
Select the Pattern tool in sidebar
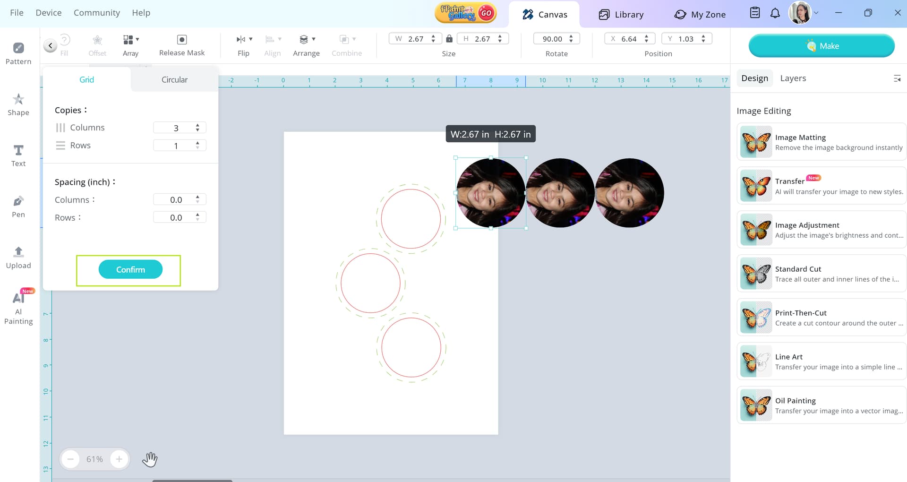[18, 53]
